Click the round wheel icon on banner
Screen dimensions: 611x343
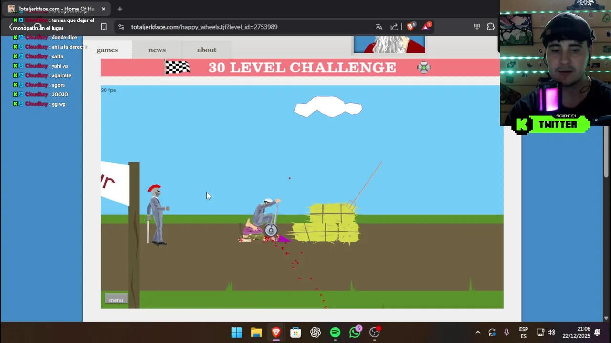coord(423,67)
